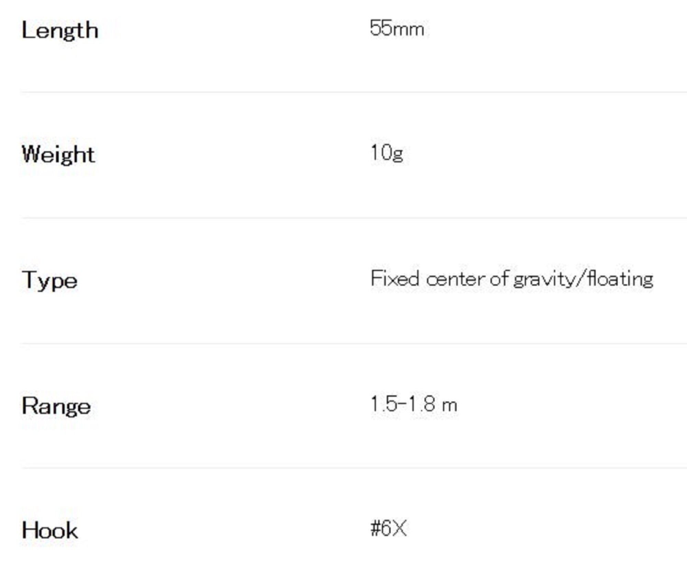Select the 10g weight value
The image size is (687, 570).
click(x=387, y=153)
